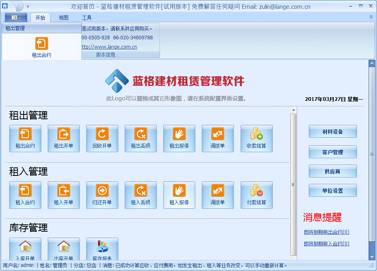Click the 版本信息 group label

106,55
